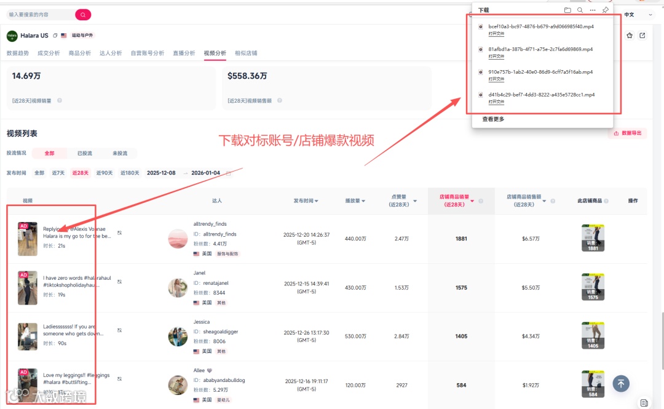
Task: Select 近7天 publish time filter
Action: point(58,173)
